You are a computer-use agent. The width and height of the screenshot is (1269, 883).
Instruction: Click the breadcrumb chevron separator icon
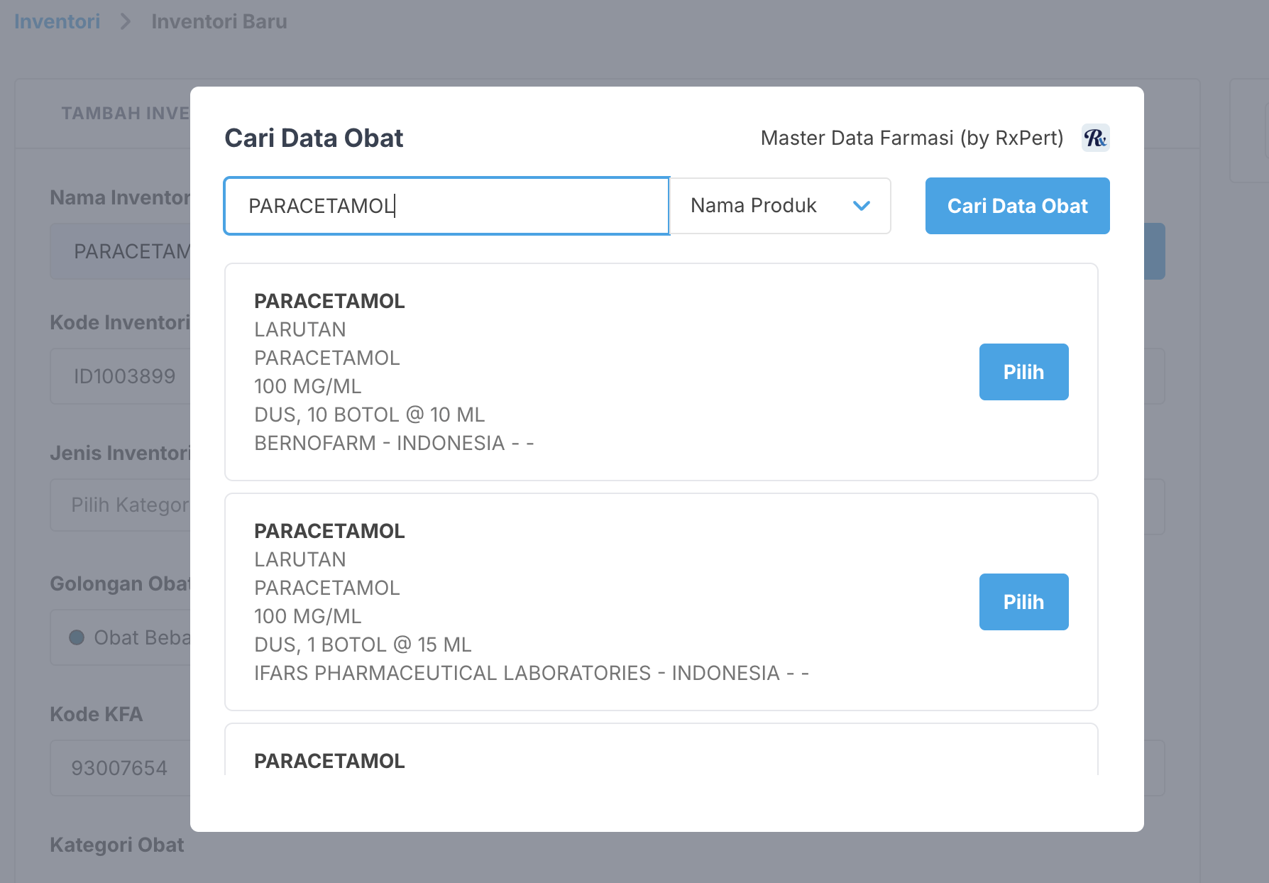click(126, 22)
